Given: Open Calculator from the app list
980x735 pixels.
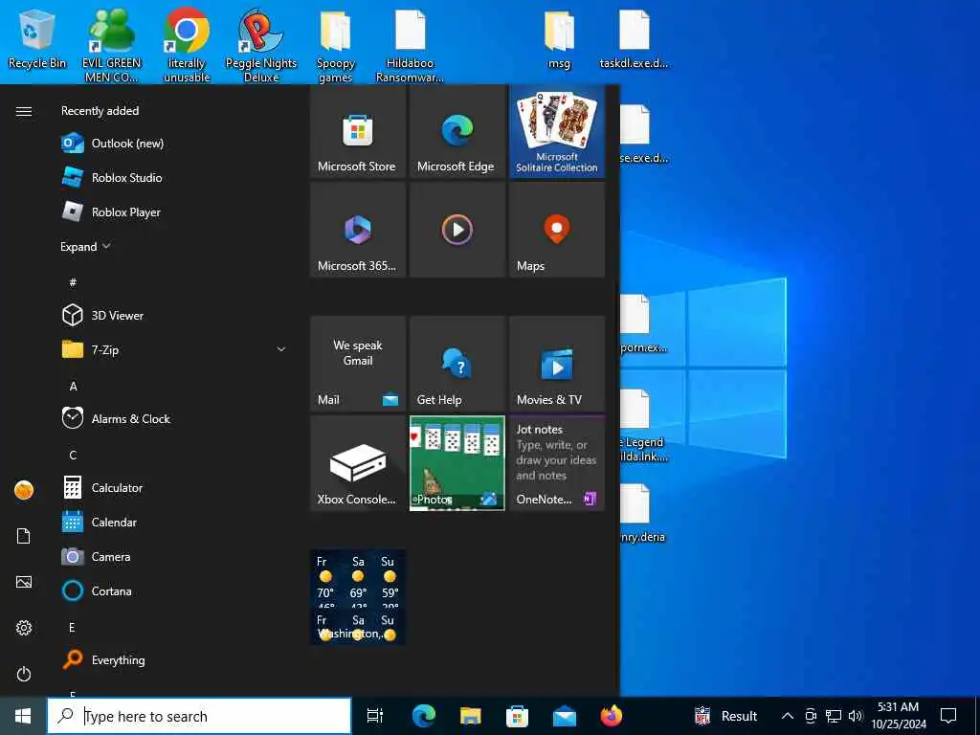Looking at the screenshot, I should [x=175, y=488].
